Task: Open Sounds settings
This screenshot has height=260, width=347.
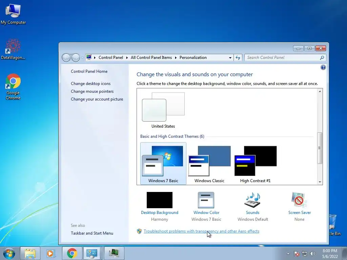Action: [253, 207]
